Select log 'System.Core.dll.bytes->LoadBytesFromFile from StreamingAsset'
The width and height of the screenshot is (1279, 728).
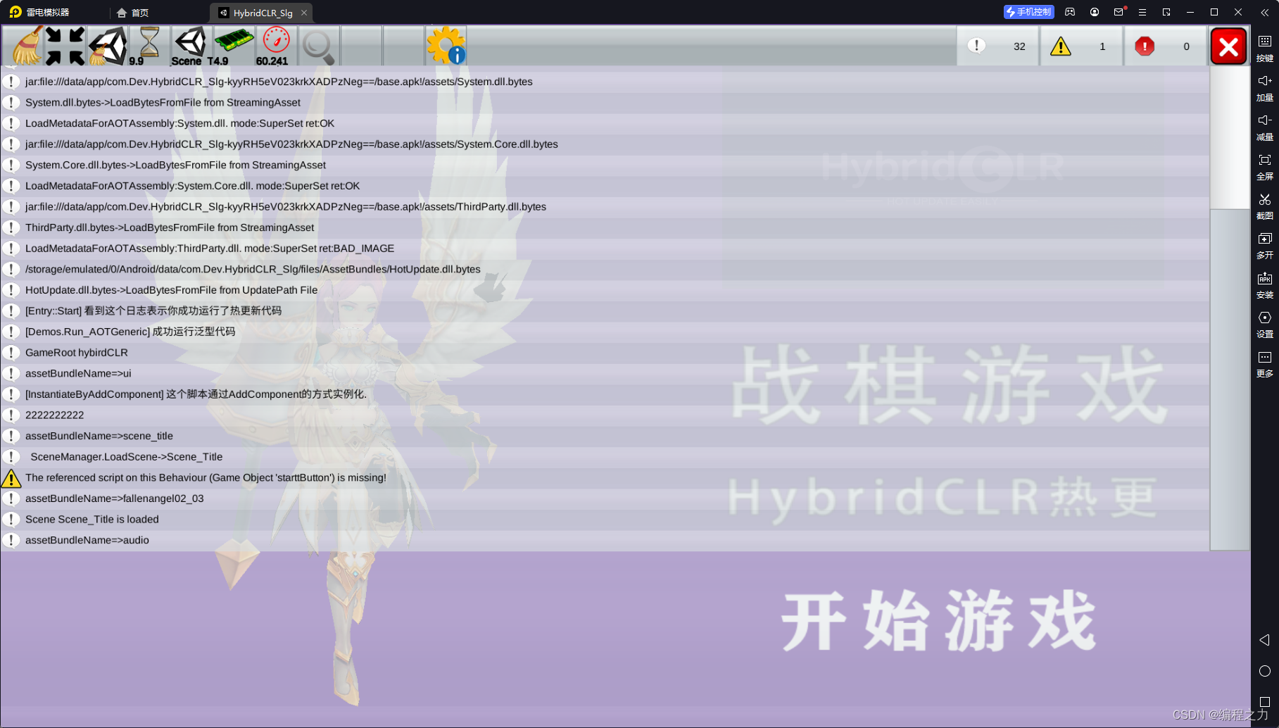coord(605,165)
